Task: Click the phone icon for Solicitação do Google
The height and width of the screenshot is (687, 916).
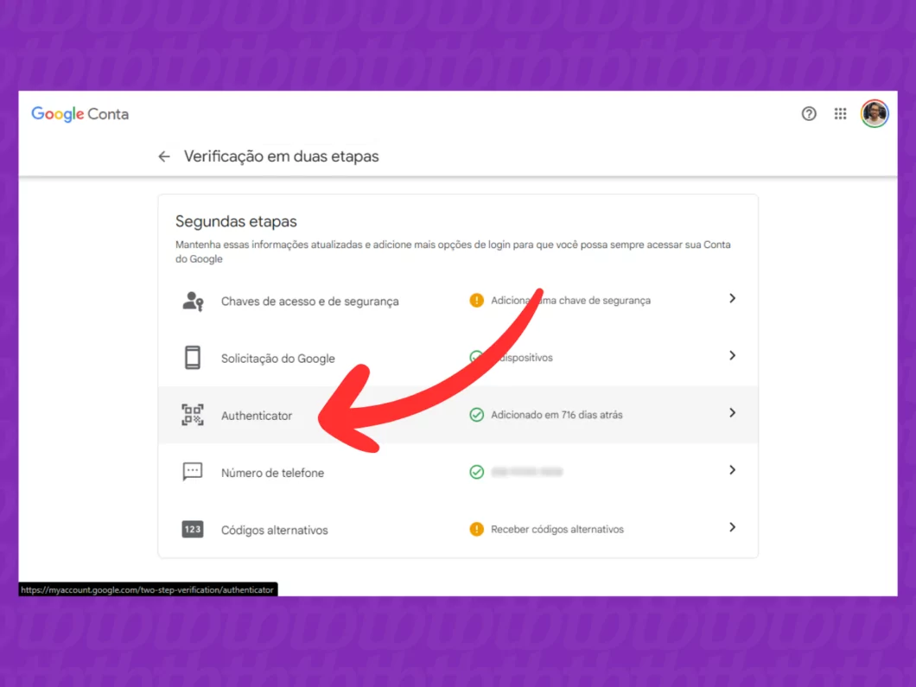Action: 193,358
